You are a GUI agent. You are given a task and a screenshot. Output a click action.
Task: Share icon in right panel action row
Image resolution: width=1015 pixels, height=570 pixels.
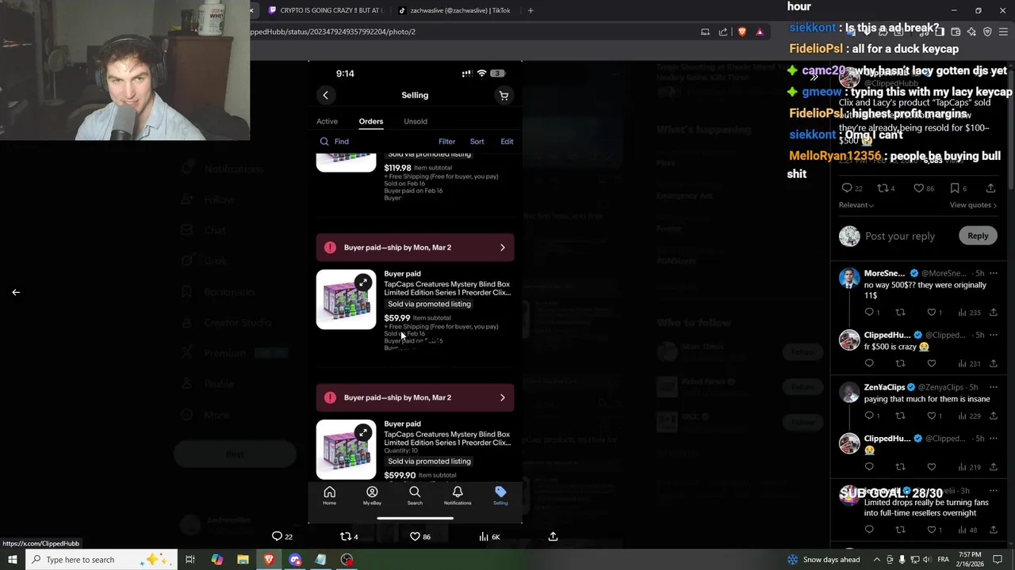[x=990, y=188]
